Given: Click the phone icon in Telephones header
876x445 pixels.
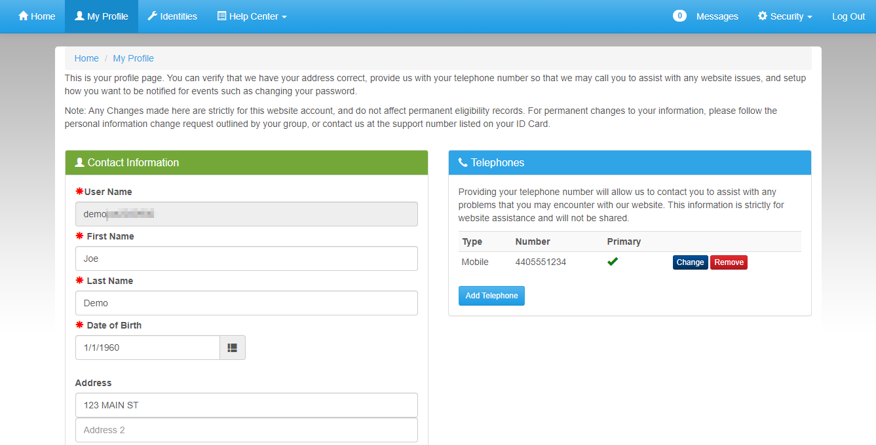Looking at the screenshot, I should [x=463, y=162].
